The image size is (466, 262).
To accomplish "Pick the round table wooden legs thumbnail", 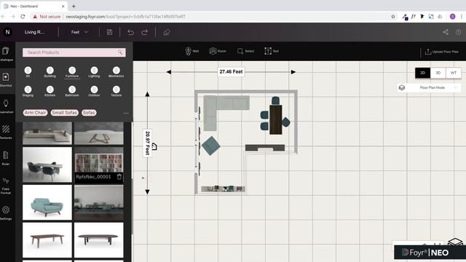I will (99, 133).
